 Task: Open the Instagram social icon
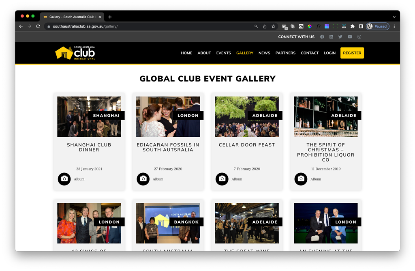pyautogui.click(x=359, y=37)
